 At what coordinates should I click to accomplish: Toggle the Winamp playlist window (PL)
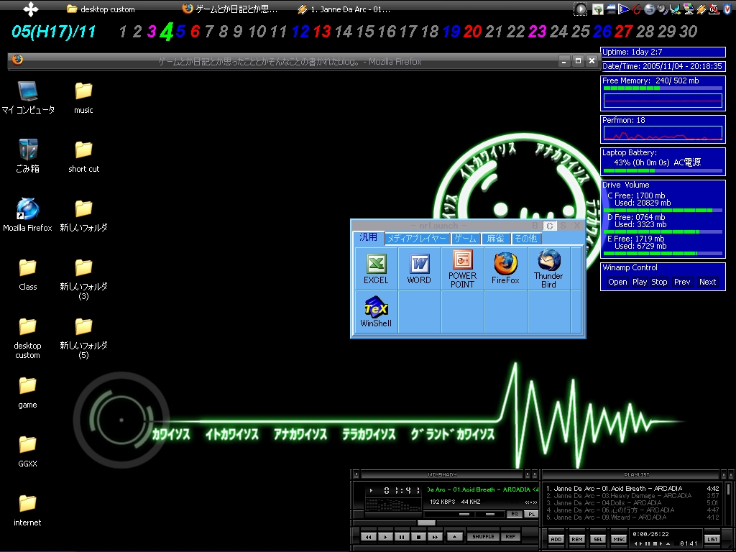pos(531,514)
